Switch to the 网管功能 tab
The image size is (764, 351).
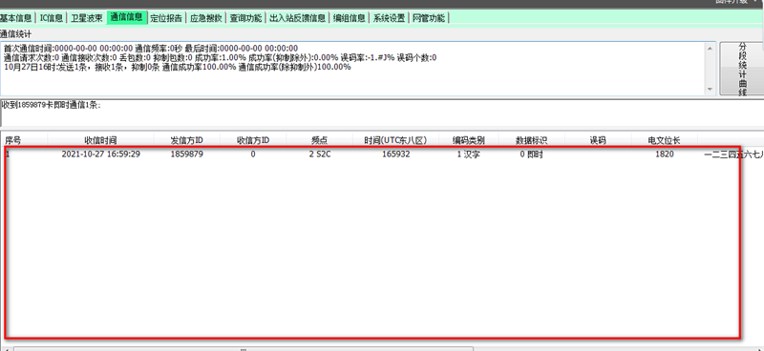point(428,18)
